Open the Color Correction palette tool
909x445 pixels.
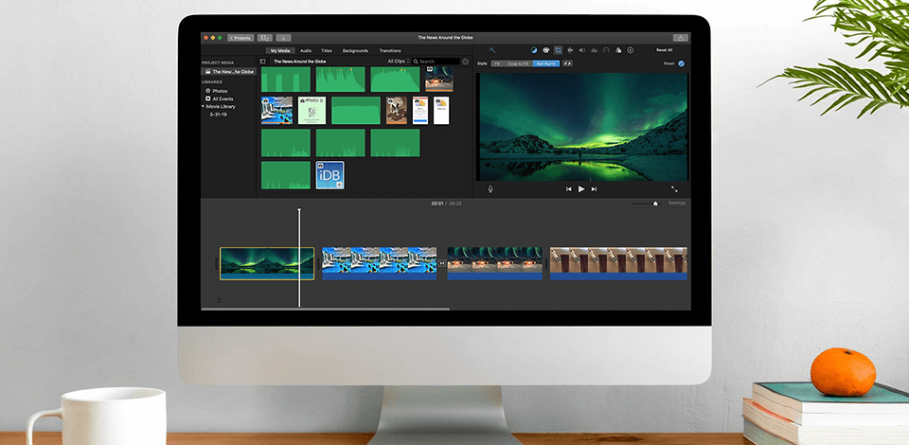click(545, 50)
